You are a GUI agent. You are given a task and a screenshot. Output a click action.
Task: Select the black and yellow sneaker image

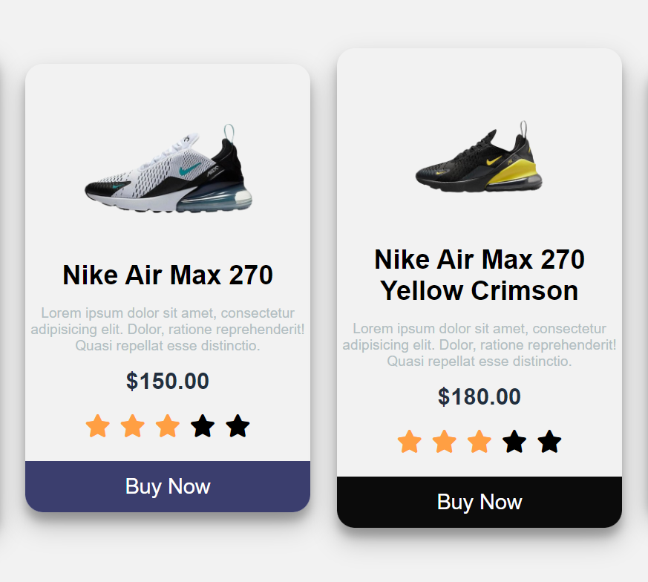[x=479, y=156]
